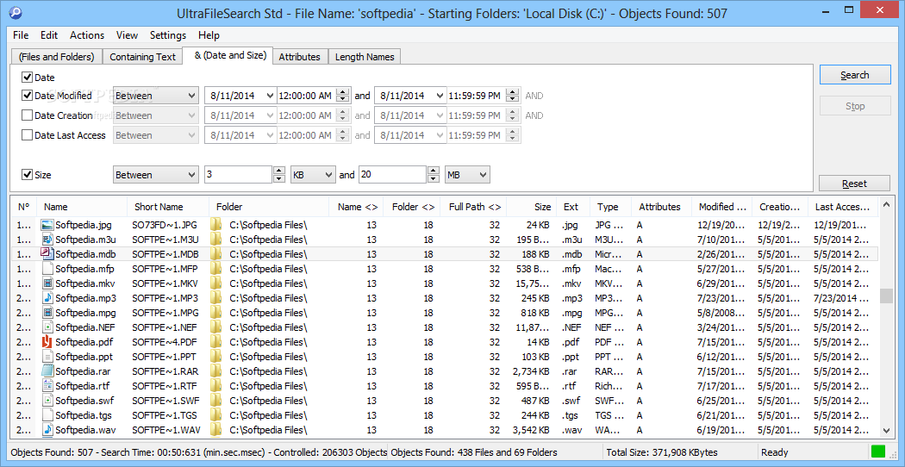
Task: Click the Softpedia.rtf file icon
Action: [x=47, y=386]
